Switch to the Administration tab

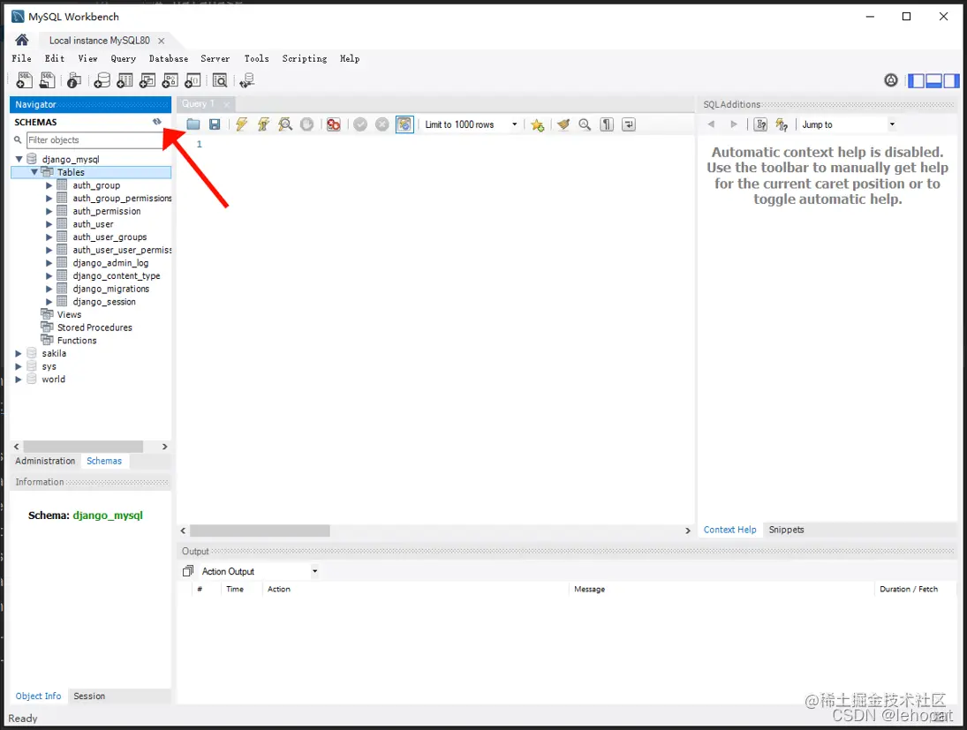click(x=45, y=461)
